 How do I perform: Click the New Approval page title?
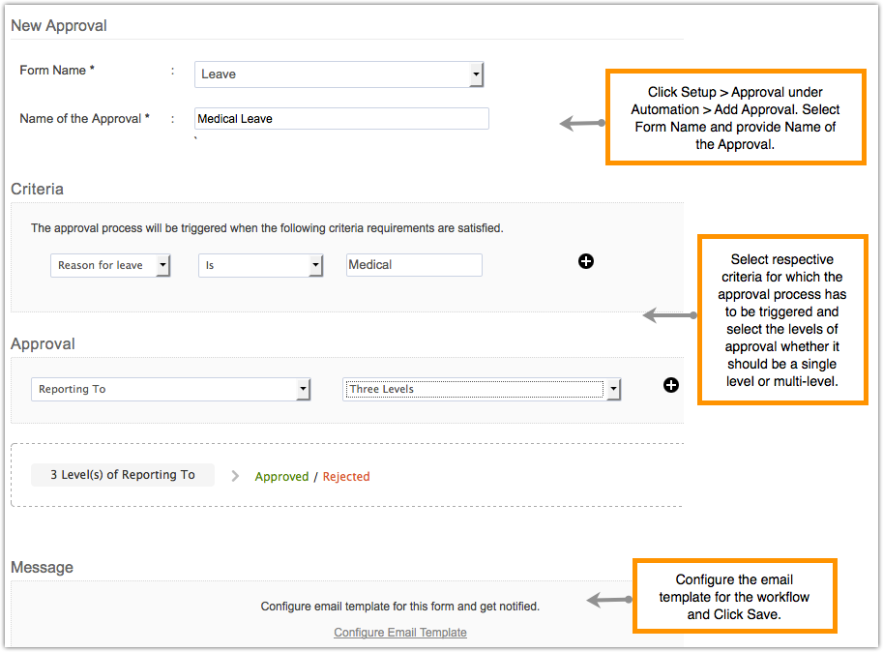pos(59,26)
